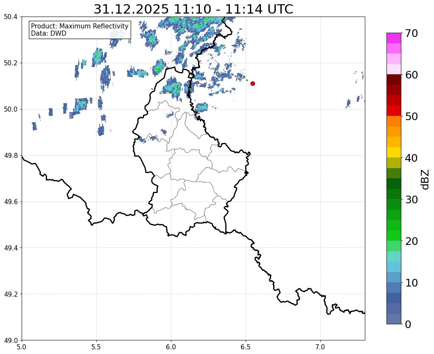Click the x-axis tick label '6.5'

246,347
